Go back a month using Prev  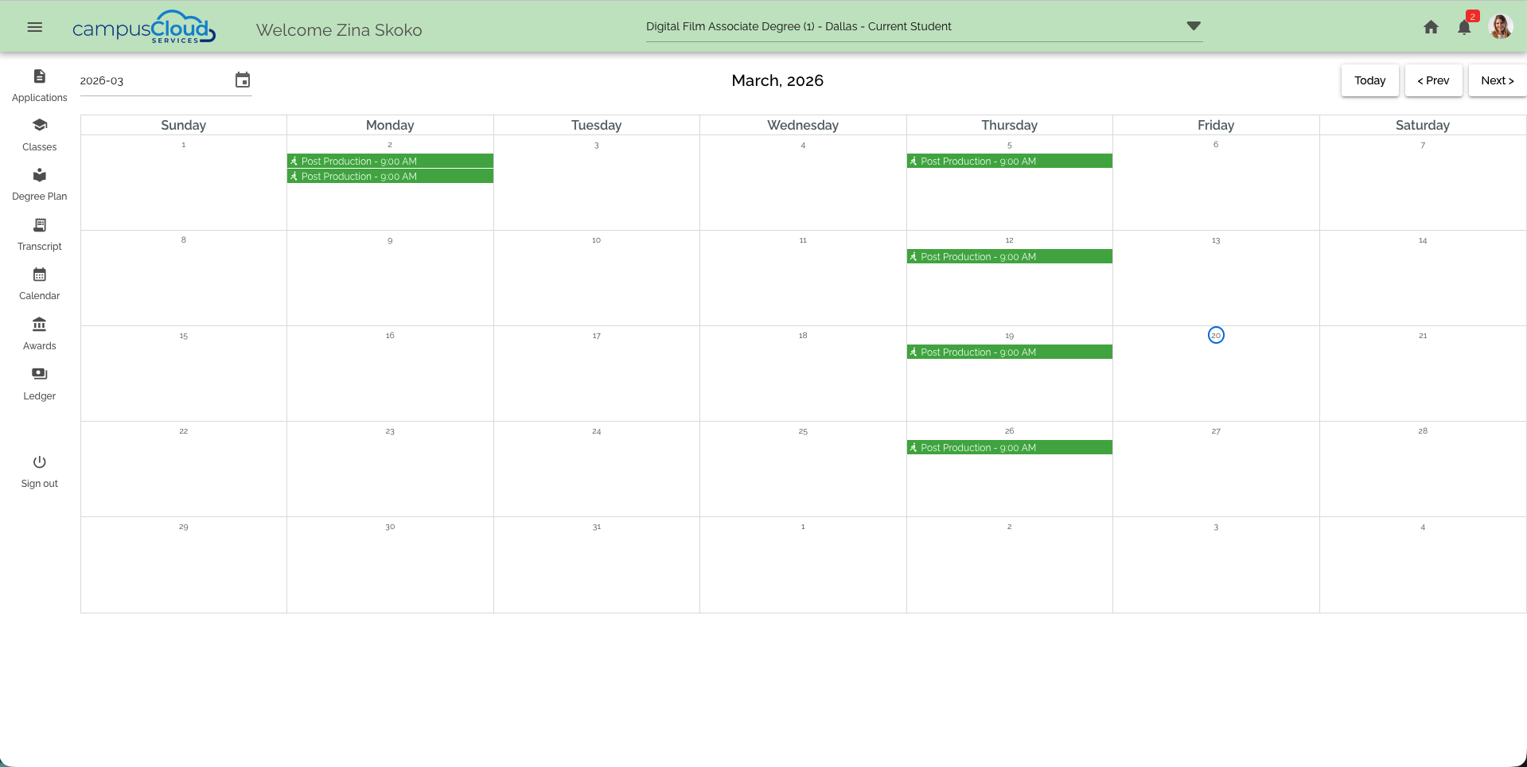1433,80
